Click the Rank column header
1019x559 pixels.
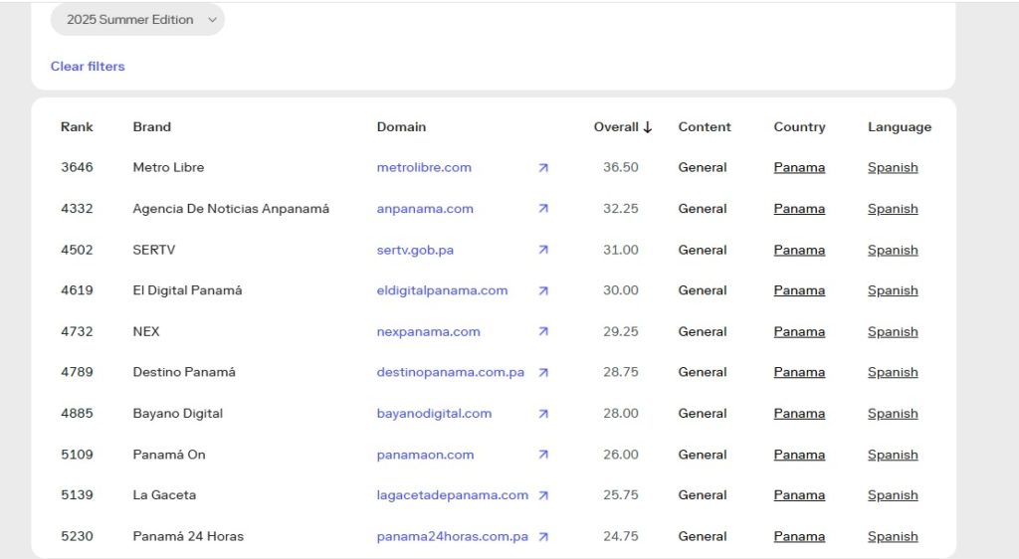point(77,127)
